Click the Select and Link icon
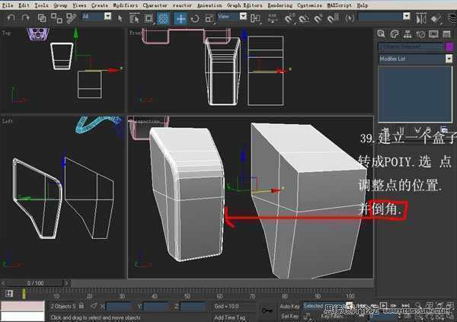457x322 pixels. [42, 18]
